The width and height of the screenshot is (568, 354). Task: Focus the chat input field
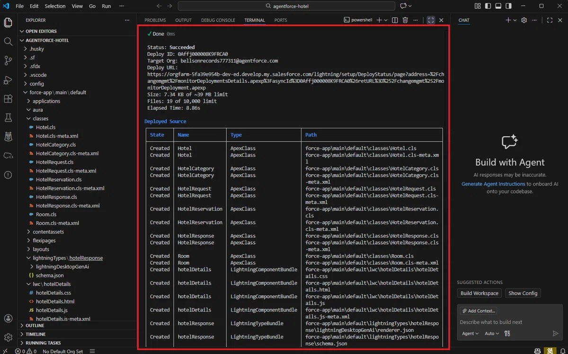509,322
